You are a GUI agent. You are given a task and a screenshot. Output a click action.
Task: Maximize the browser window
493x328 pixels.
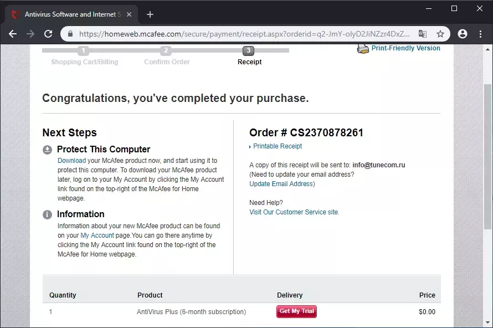[x=454, y=8]
